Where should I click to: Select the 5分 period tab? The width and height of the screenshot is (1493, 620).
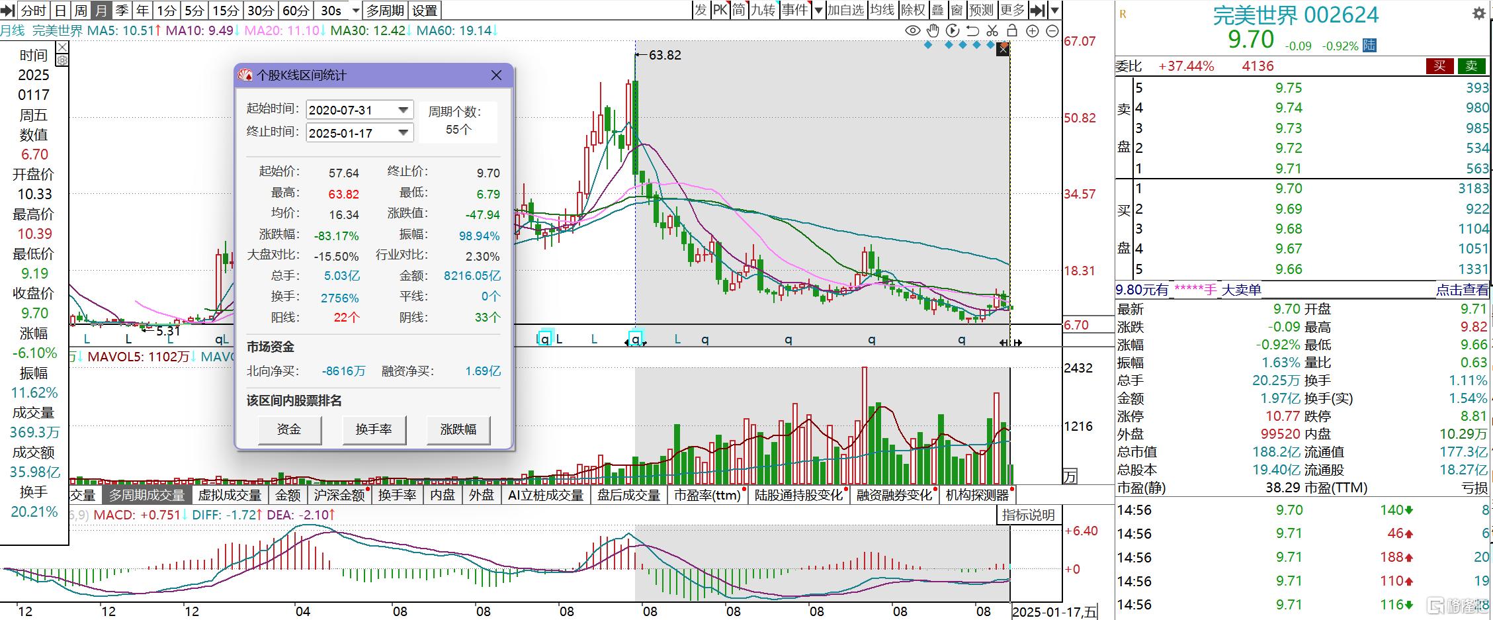194,11
